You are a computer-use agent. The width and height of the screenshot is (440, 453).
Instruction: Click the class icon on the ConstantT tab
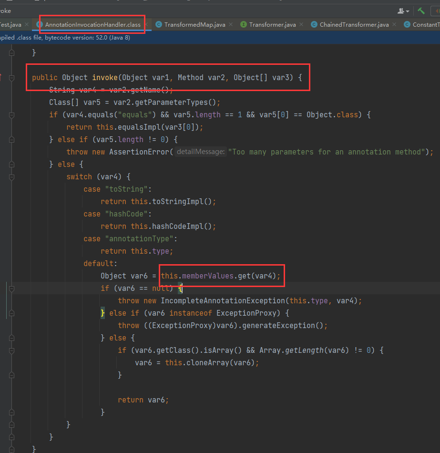[407, 24]
